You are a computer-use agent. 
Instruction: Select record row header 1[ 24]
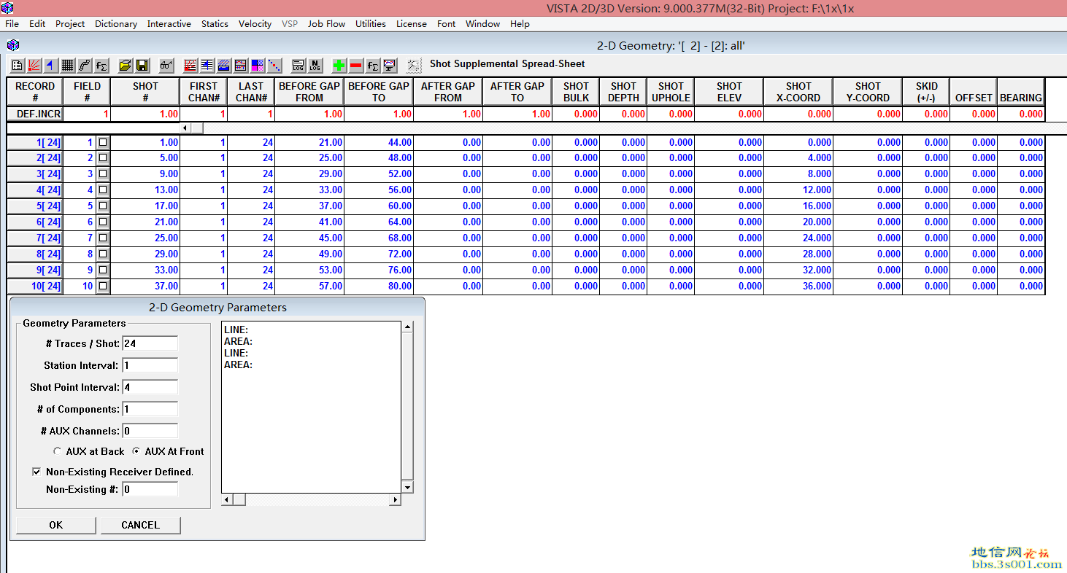tap(35, 142)
